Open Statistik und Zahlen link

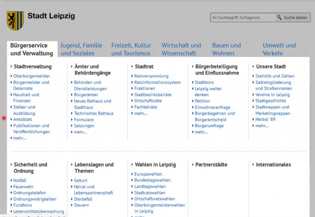[275, 76]
